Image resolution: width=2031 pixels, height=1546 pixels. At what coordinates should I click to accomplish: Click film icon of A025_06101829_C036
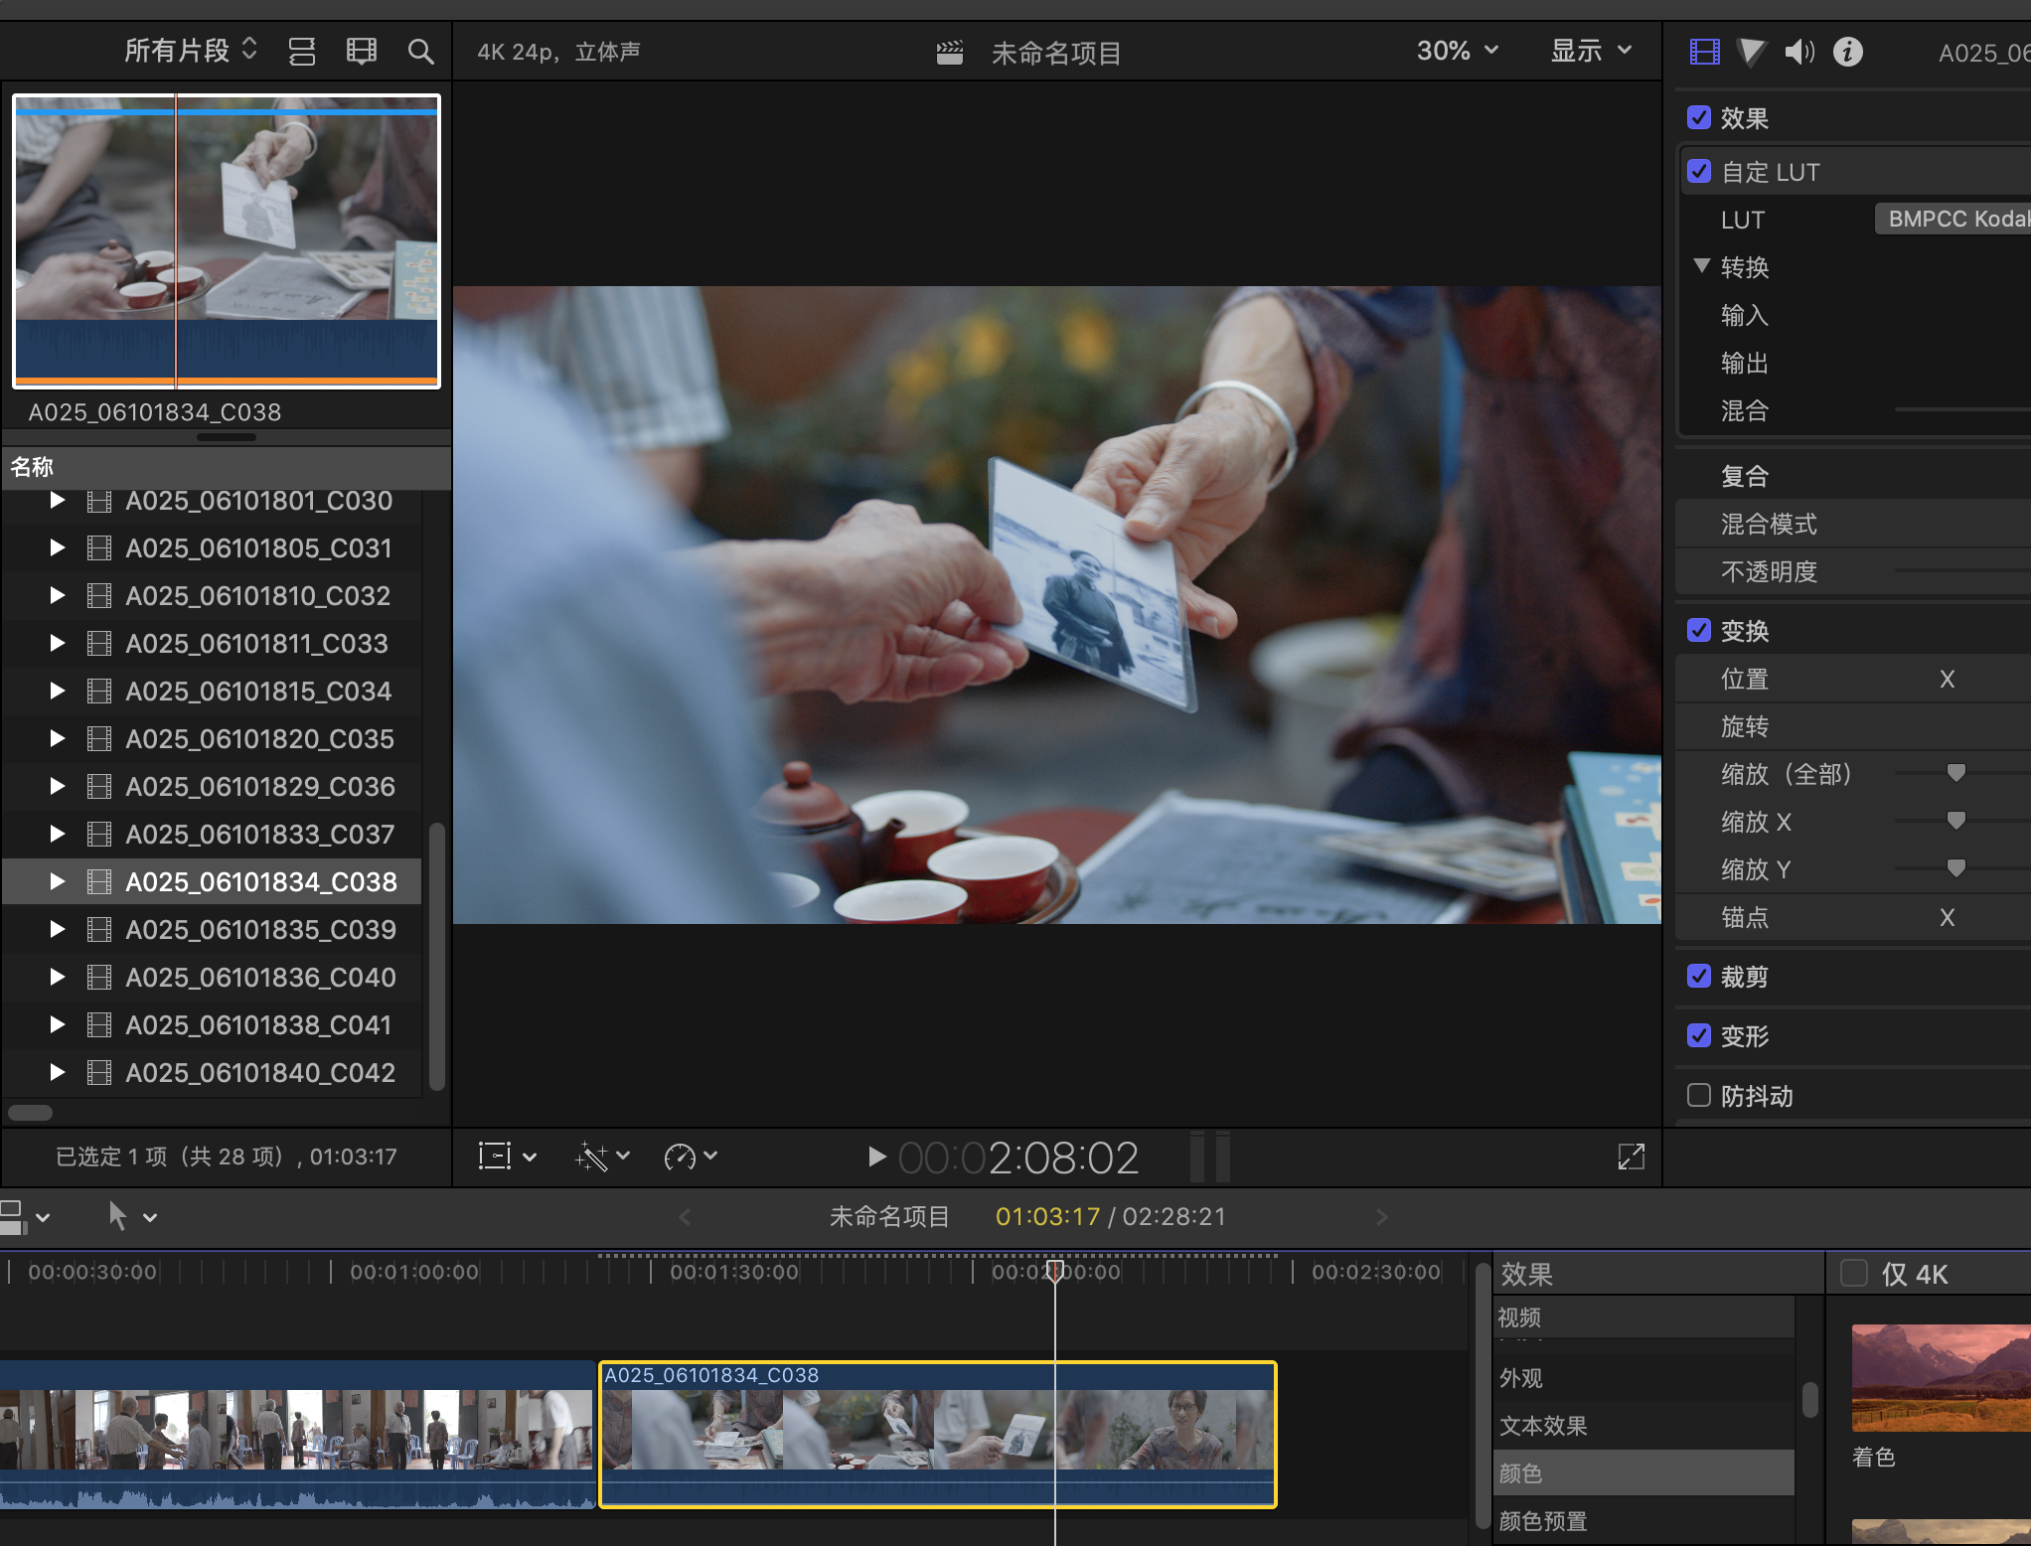[98, 786]
